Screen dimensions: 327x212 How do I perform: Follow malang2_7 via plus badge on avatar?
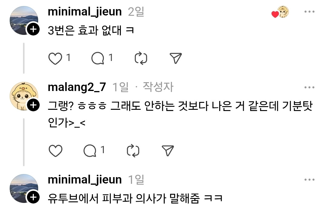tap(34, 105)
